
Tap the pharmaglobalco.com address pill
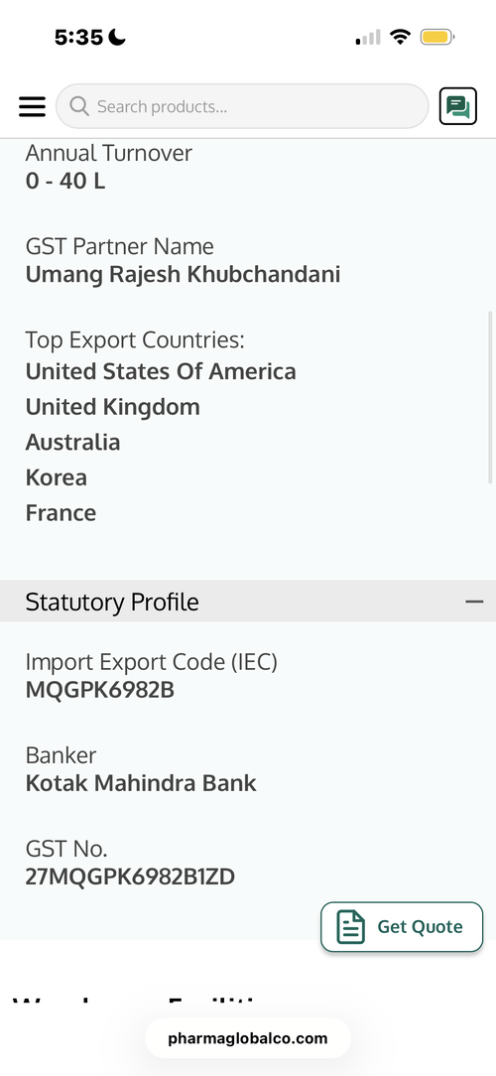pyautogui.click(x=248, y=1038)
